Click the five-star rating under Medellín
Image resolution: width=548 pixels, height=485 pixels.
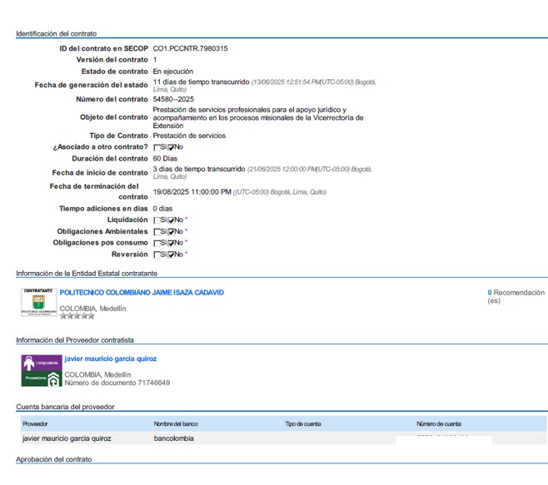tap(77, 316)
